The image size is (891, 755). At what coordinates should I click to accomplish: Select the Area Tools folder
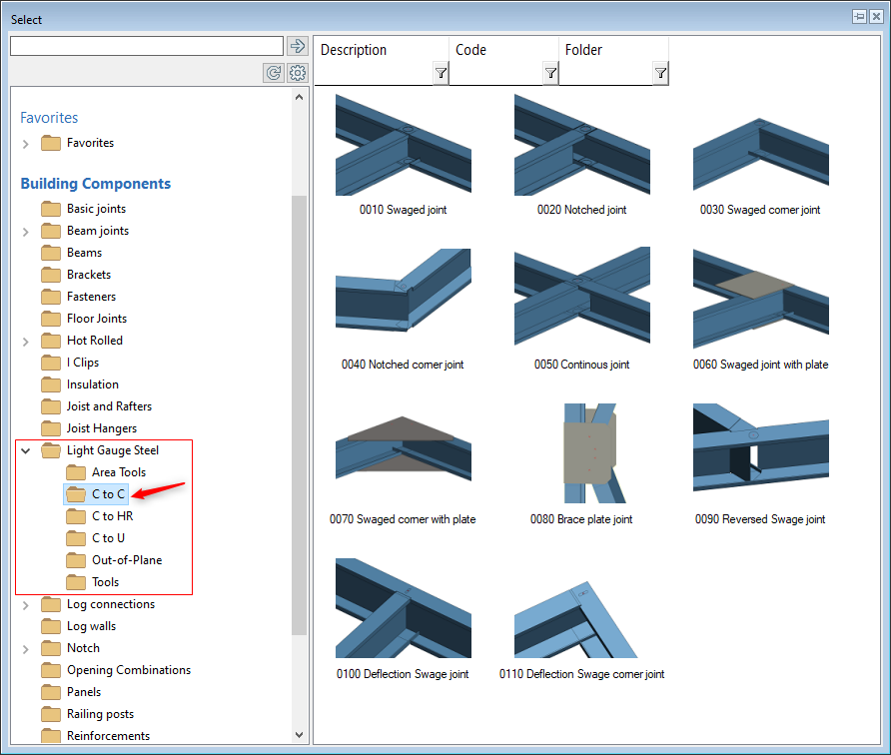[118, 472]
